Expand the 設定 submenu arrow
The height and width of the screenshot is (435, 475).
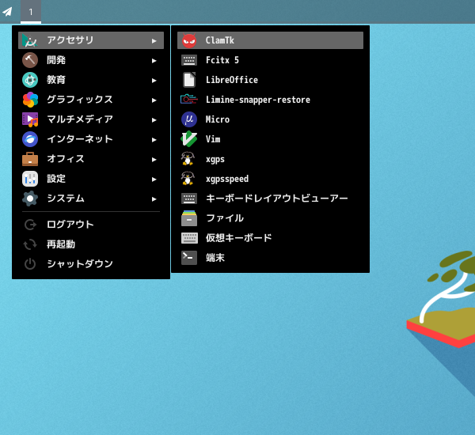154,180
